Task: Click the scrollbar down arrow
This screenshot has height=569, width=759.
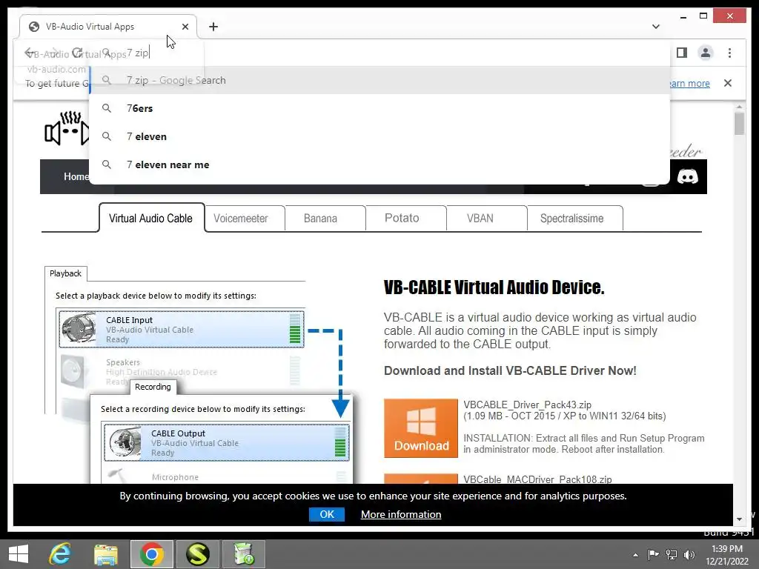Action: pyautogui.click(x=739, y=519)
